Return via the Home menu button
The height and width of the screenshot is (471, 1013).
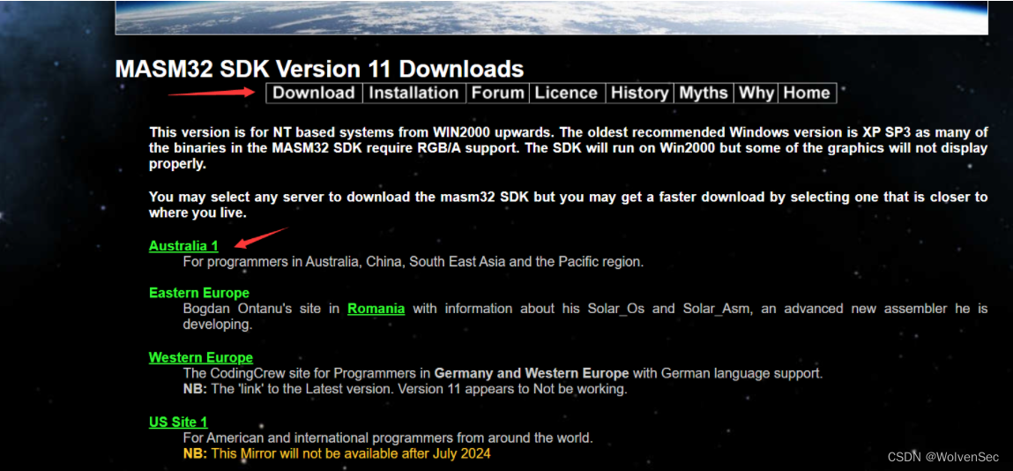coord(807,93)
